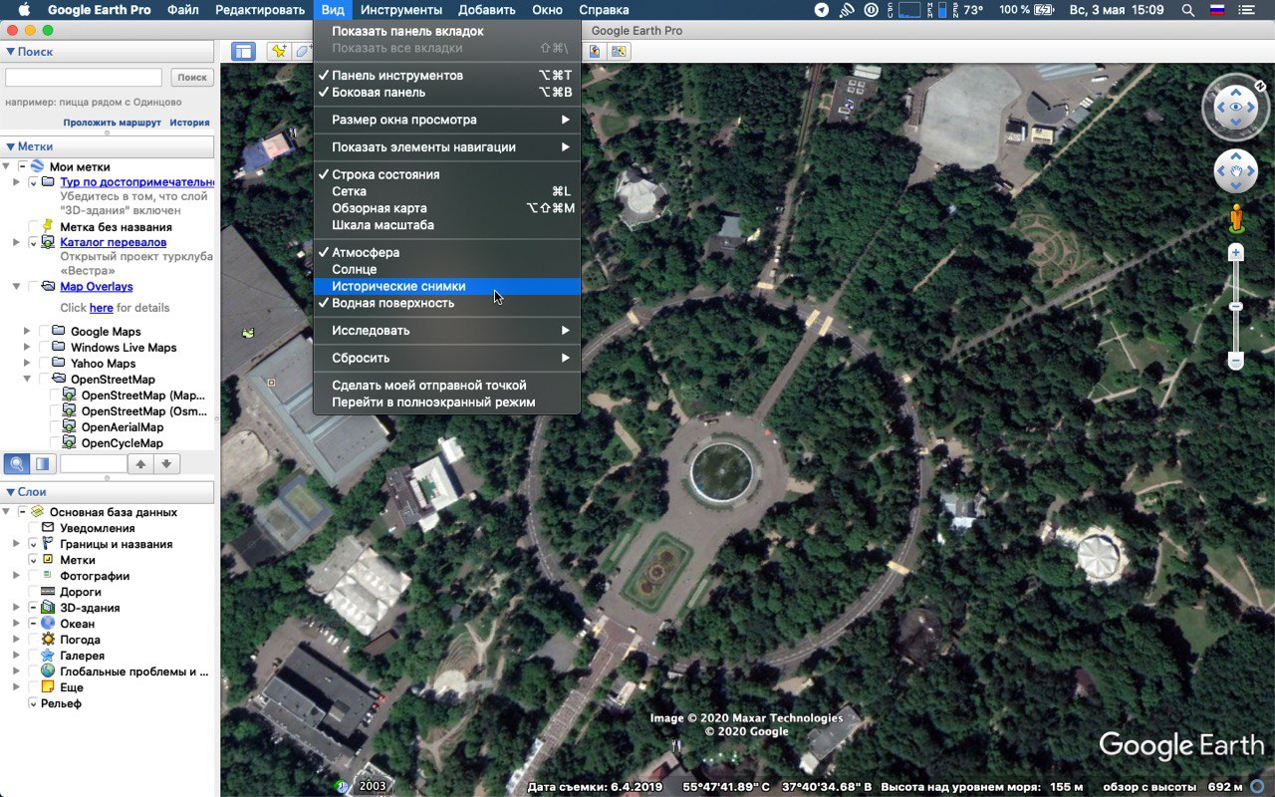Click the Океан blue globe icon
The height and width of the screenshot is (797, 1275).
[48, 624]
